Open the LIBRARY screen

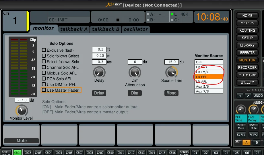[x=247, y=45]
